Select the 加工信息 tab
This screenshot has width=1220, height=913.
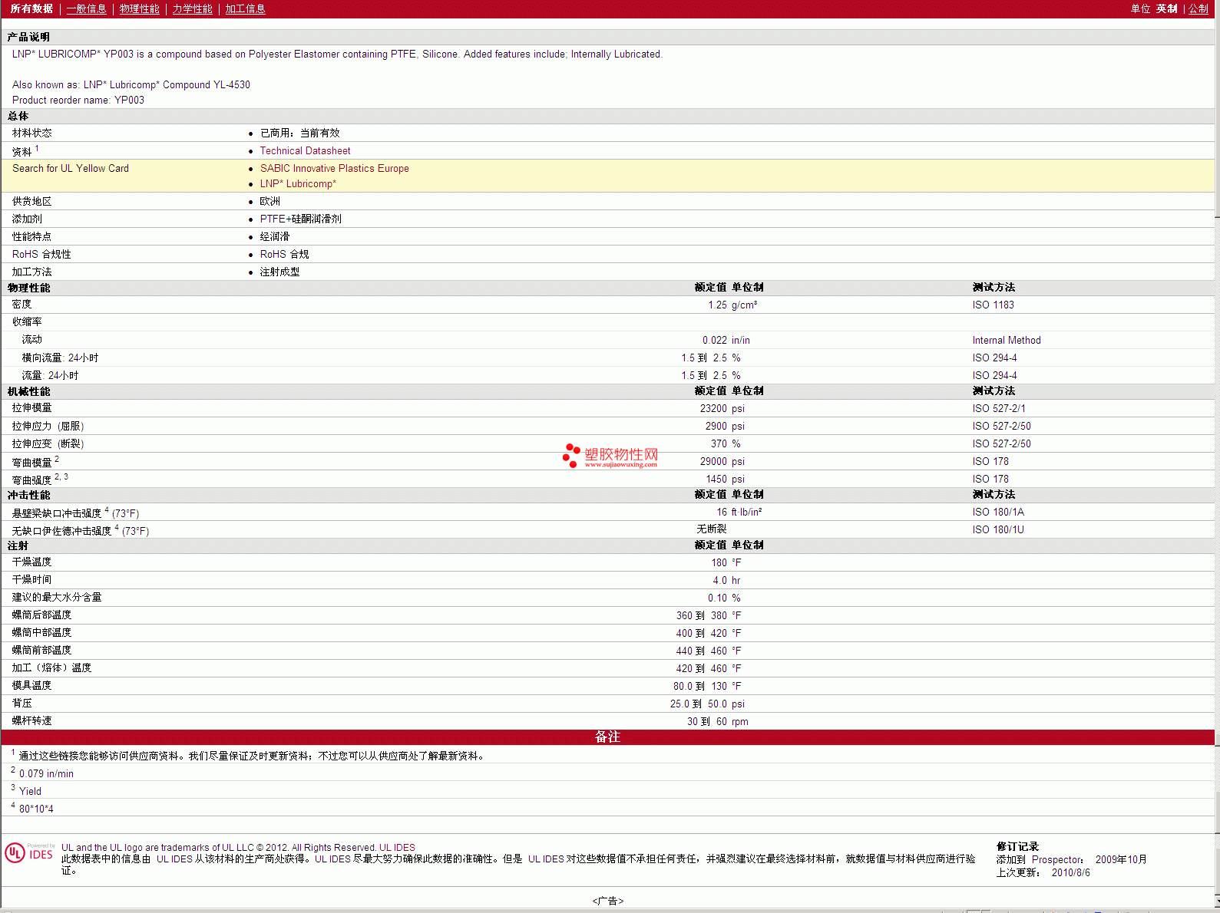click(245, 9)
